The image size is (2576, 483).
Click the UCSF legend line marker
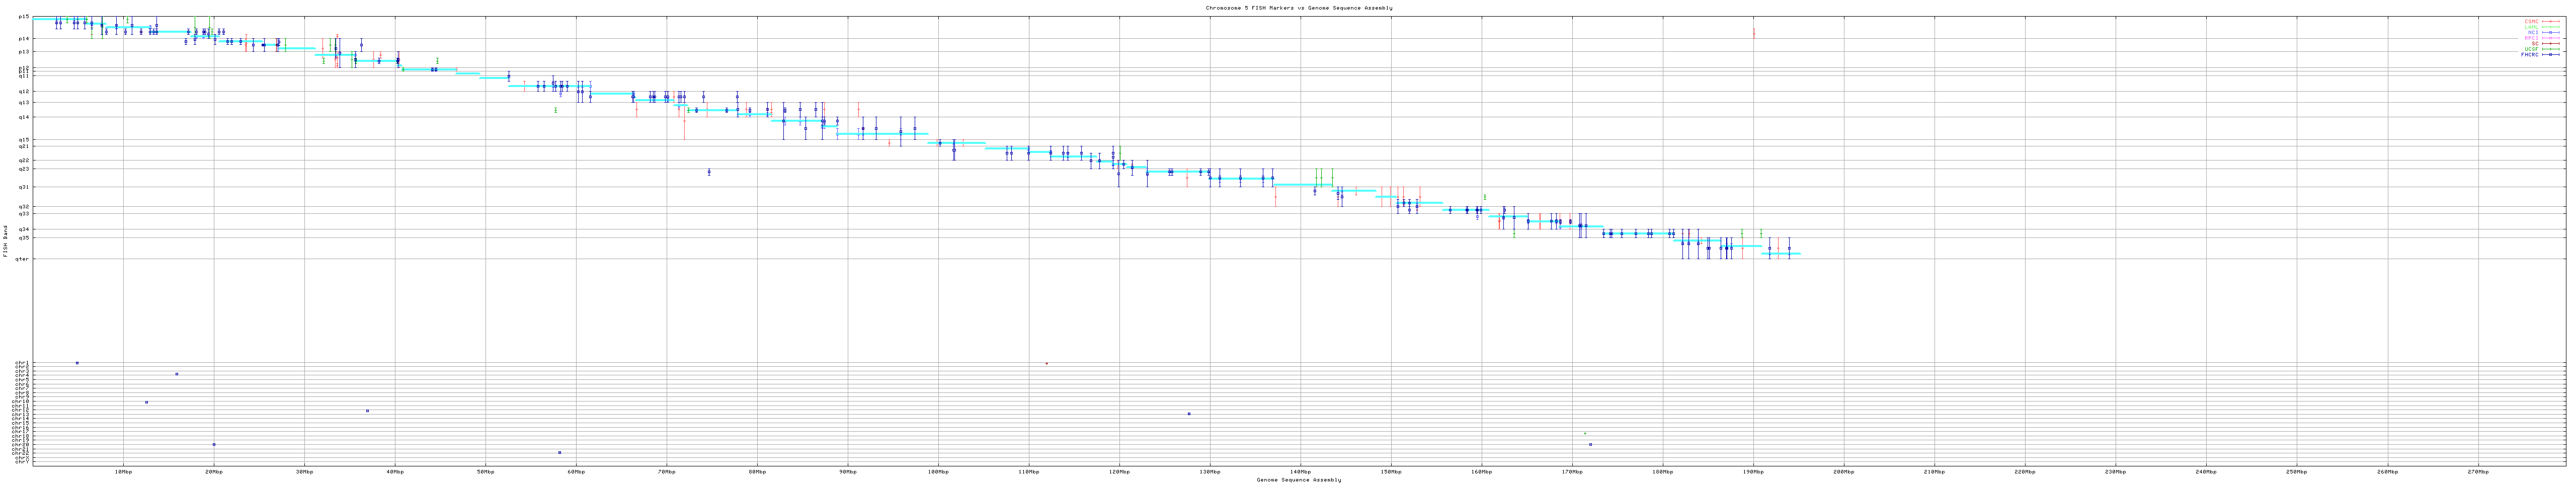click(2551, 49)
